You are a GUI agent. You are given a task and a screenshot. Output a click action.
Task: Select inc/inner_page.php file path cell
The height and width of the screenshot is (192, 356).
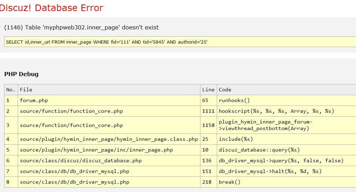coord(109,150)
